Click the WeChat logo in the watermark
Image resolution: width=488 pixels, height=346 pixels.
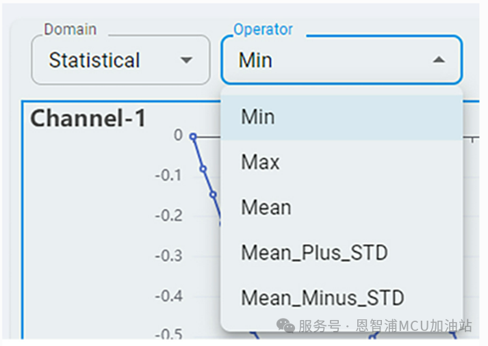[x=286, y=326]
